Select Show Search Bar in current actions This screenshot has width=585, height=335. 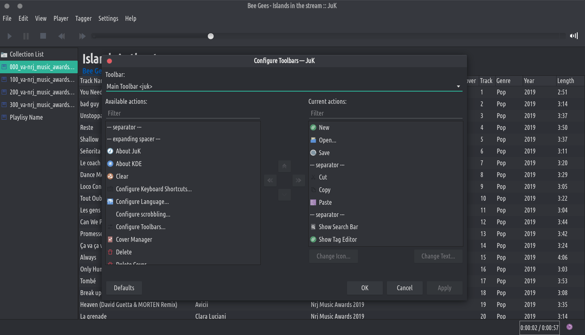386,227
